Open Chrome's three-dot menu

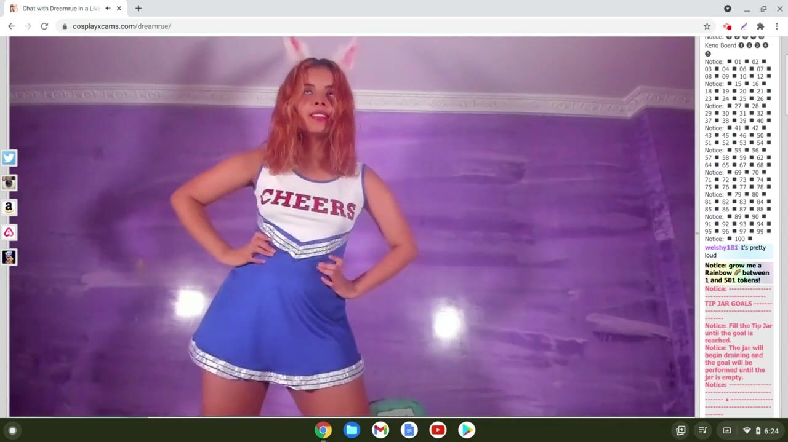click(777, 26)
